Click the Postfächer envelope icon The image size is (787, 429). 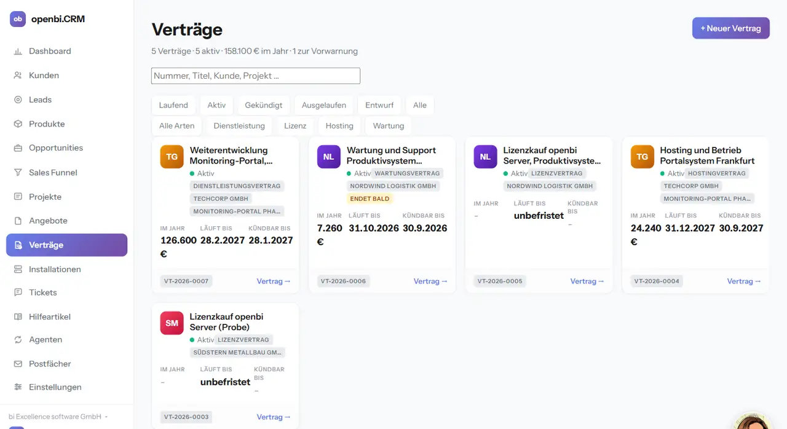(x=18, y=364)
